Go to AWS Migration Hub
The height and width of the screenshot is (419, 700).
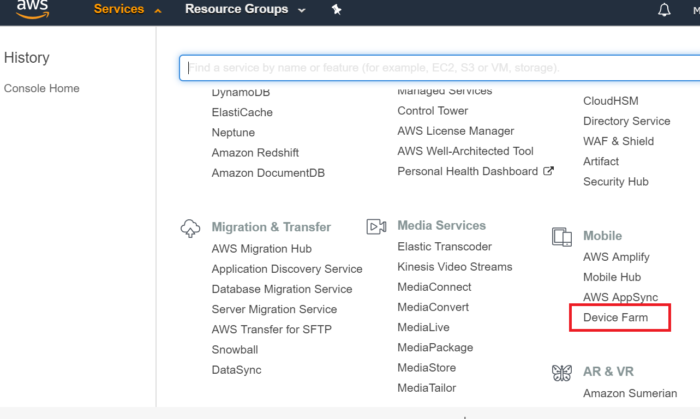point(261,249)
